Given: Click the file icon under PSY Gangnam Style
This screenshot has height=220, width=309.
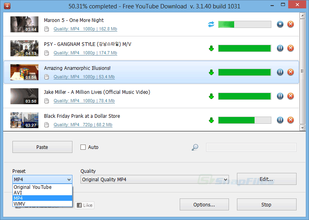Looking at the screenshot, I should (47, 53).
